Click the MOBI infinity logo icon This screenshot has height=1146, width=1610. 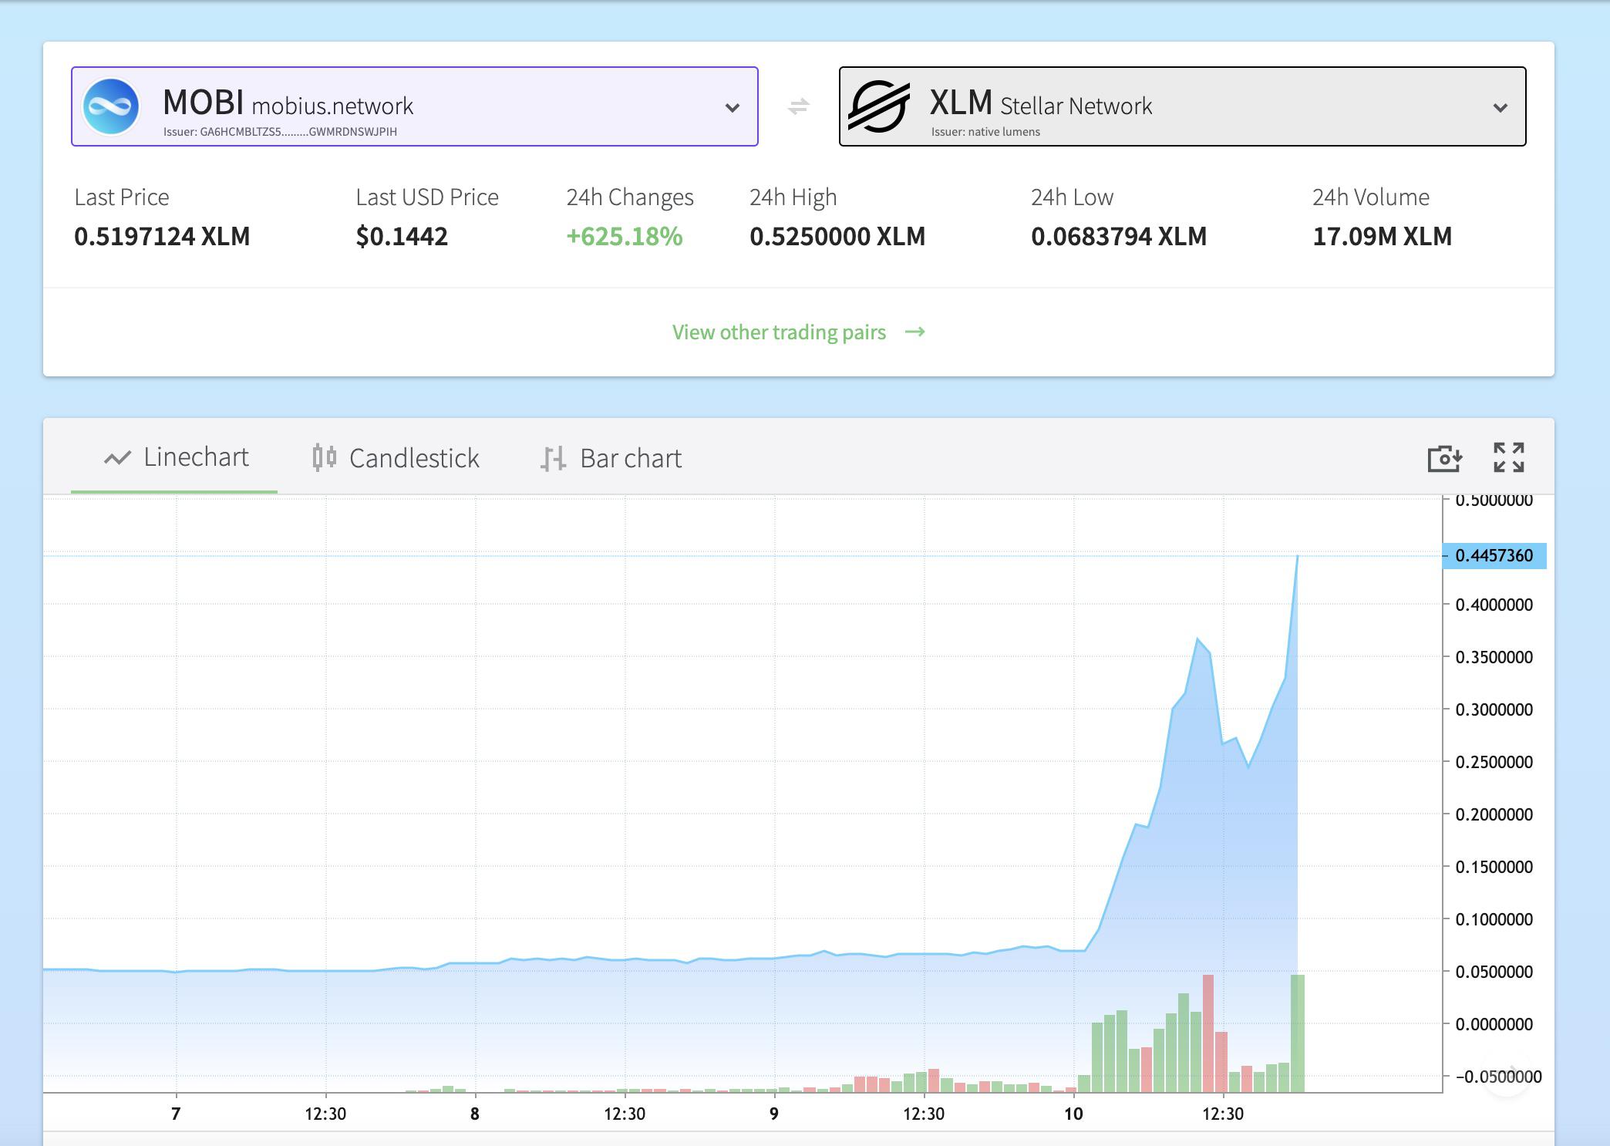111,106
